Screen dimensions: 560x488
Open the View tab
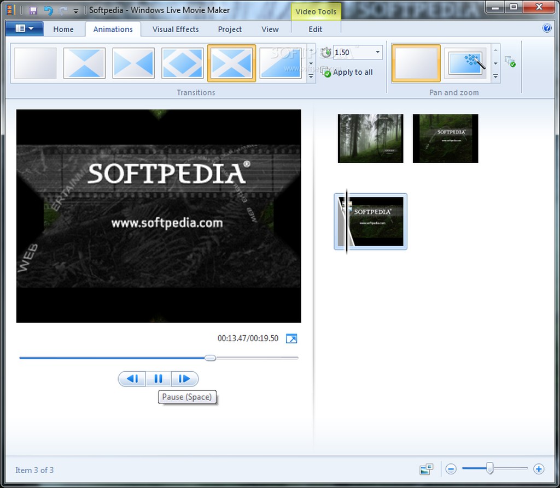[x=270, y=29]
